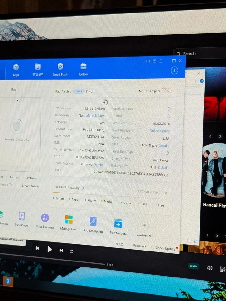
Task: Click the edit icon next to iPad name
Action: (20, 89)
